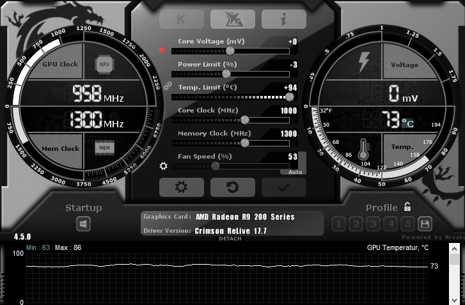Open the Kombustor K button
Screen dimensions: 465x305
pos(182,19)
